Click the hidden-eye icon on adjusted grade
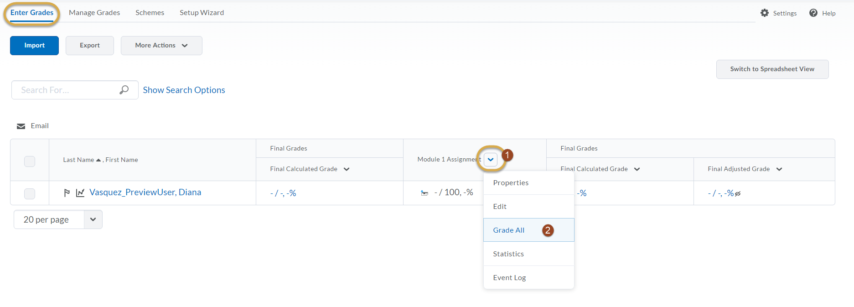 click(738, 194)
